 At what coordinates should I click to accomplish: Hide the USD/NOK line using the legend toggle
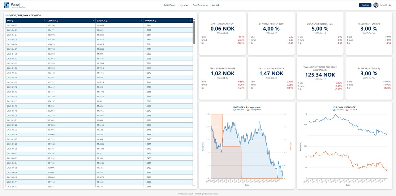[x=351, y=110]
